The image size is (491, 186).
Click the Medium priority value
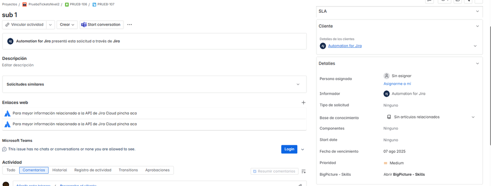point(397,163)
